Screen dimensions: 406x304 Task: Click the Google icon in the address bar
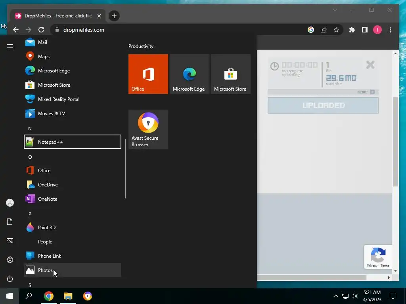pyautogui.click(x=311, y=30)
